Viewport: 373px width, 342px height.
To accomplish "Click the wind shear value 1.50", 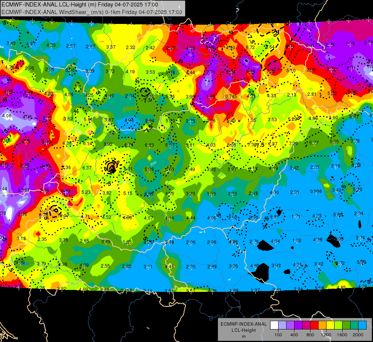I will click(x=211, y=194).
